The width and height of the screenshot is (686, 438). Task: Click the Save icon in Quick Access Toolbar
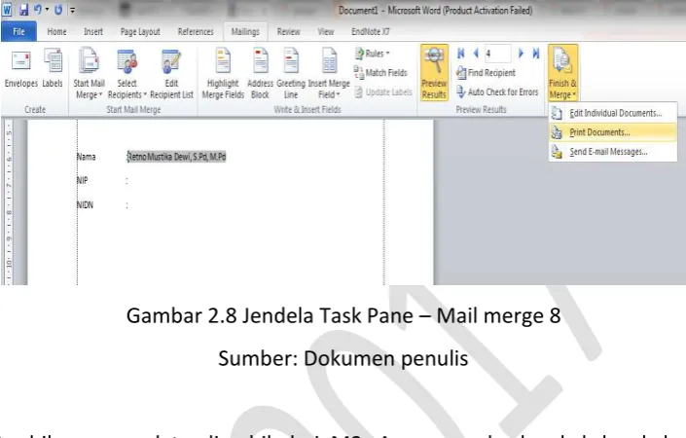23,9
